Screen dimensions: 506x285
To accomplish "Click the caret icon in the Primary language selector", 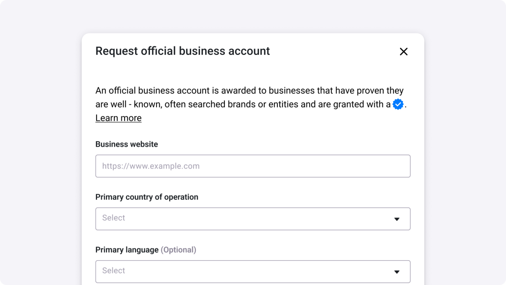I will tap(397, 272).
